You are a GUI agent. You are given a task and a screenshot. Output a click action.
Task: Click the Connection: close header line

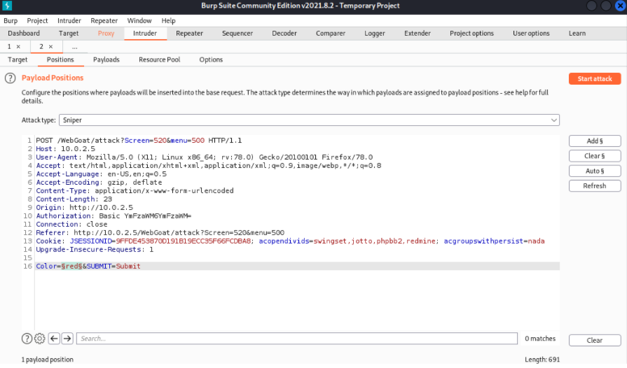tap(71, 225)
